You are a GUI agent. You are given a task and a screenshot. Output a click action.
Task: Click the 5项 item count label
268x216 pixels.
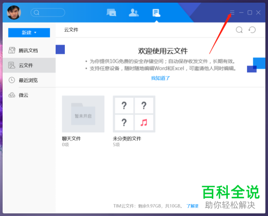click(x=116, y=145)
